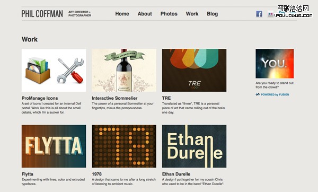Screen dimensions: 318x192
Task: Follow the Interactive Sommelier title link
Action: point(114,98)
